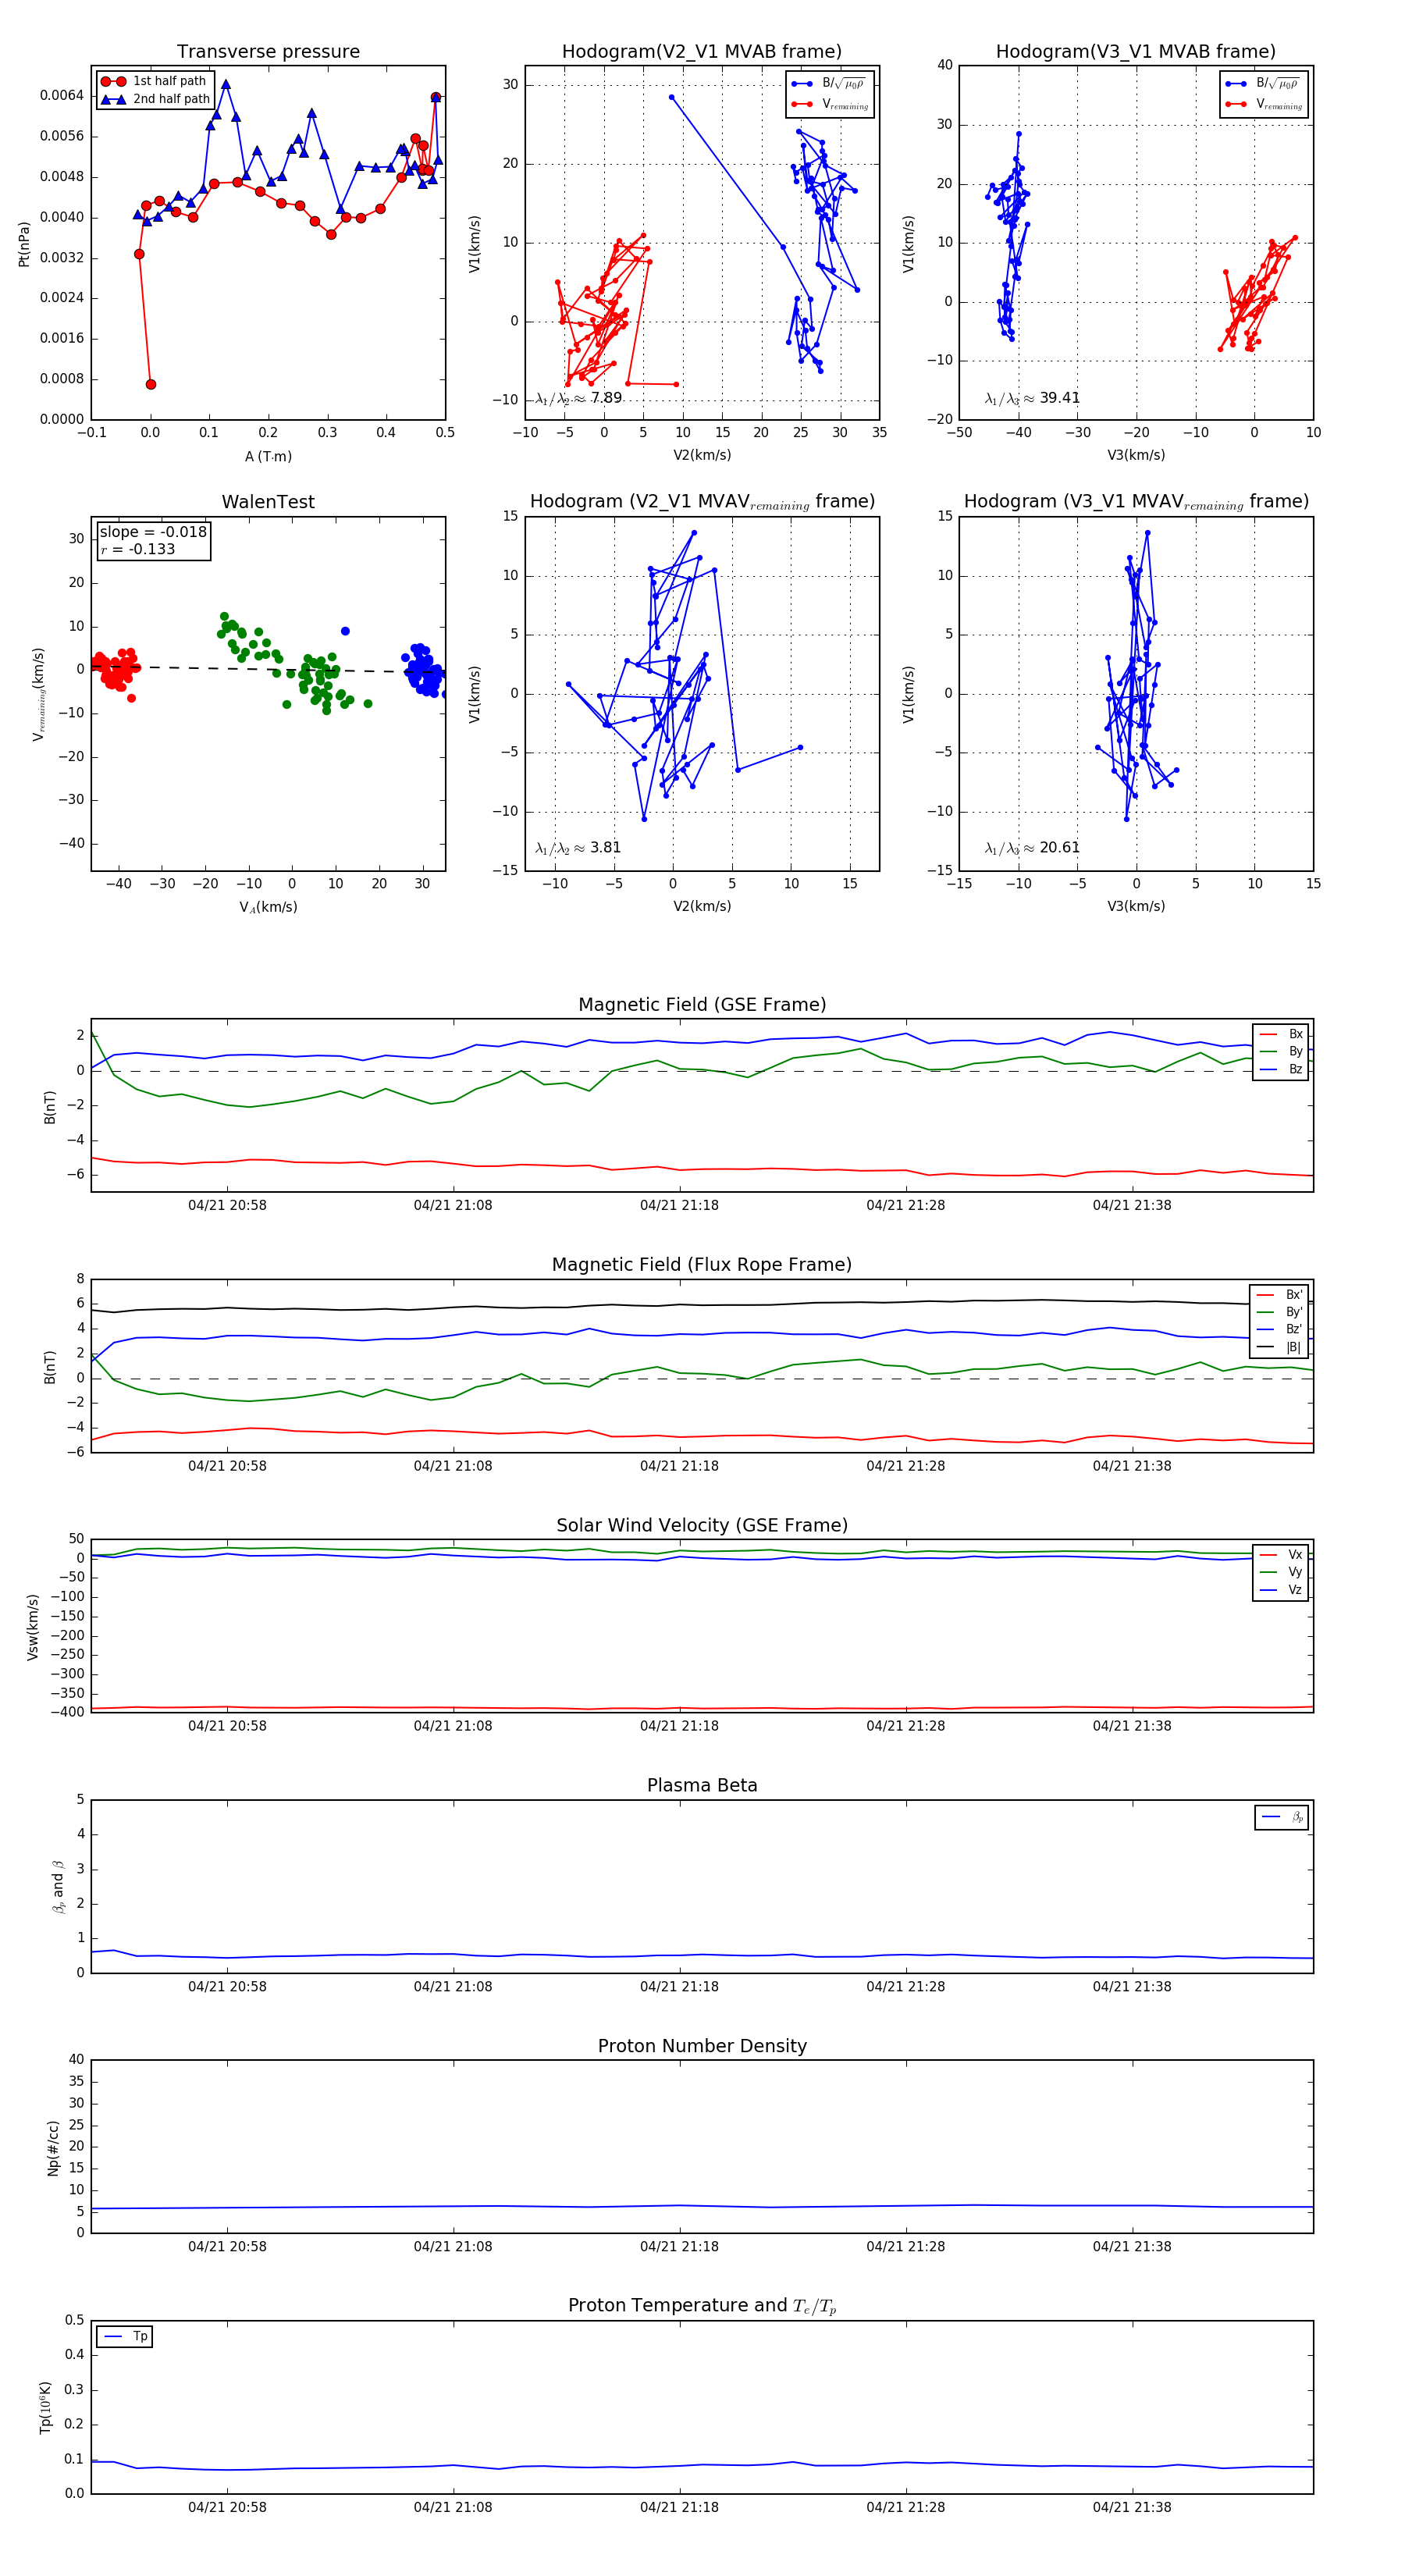1405x2576 pixels.
Task: Select '1st half path' legend entry
Action: (155, 81)
